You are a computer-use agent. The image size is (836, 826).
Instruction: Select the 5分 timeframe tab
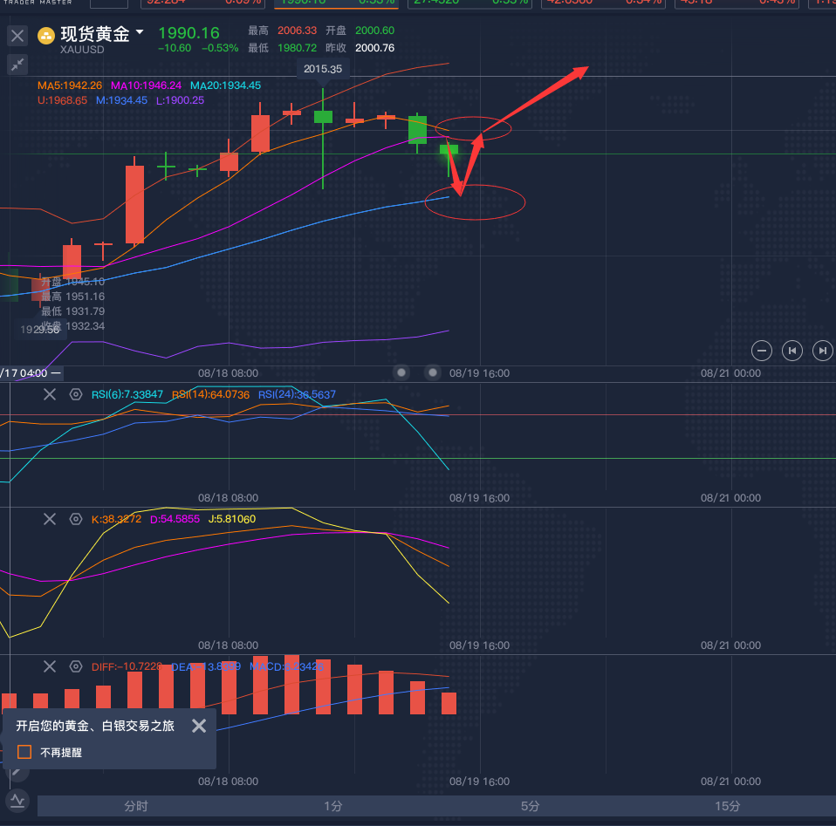click(530, 806)
